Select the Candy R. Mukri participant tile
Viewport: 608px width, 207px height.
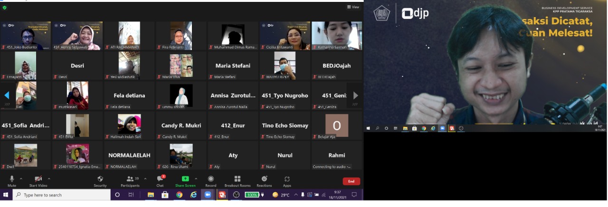181,126
